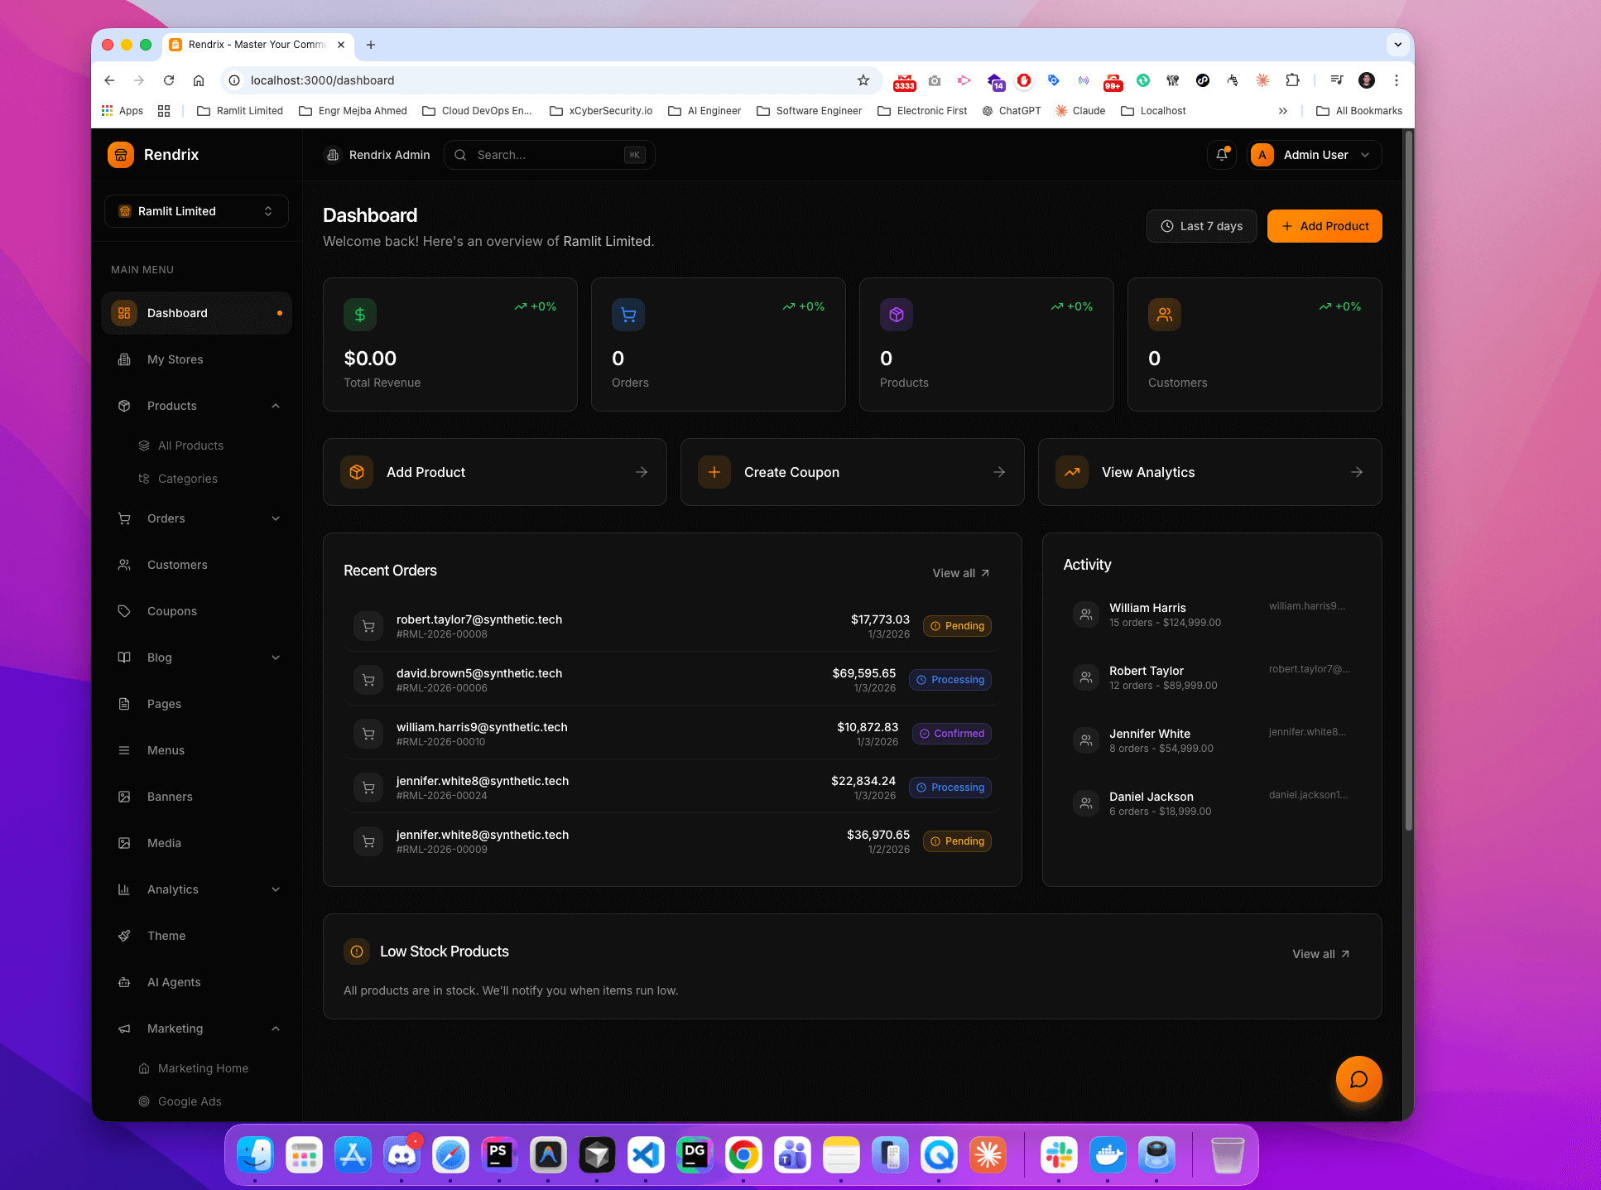
Task: Click the Pending status badge on order RML-2026-00008
Action: point(956,625)
